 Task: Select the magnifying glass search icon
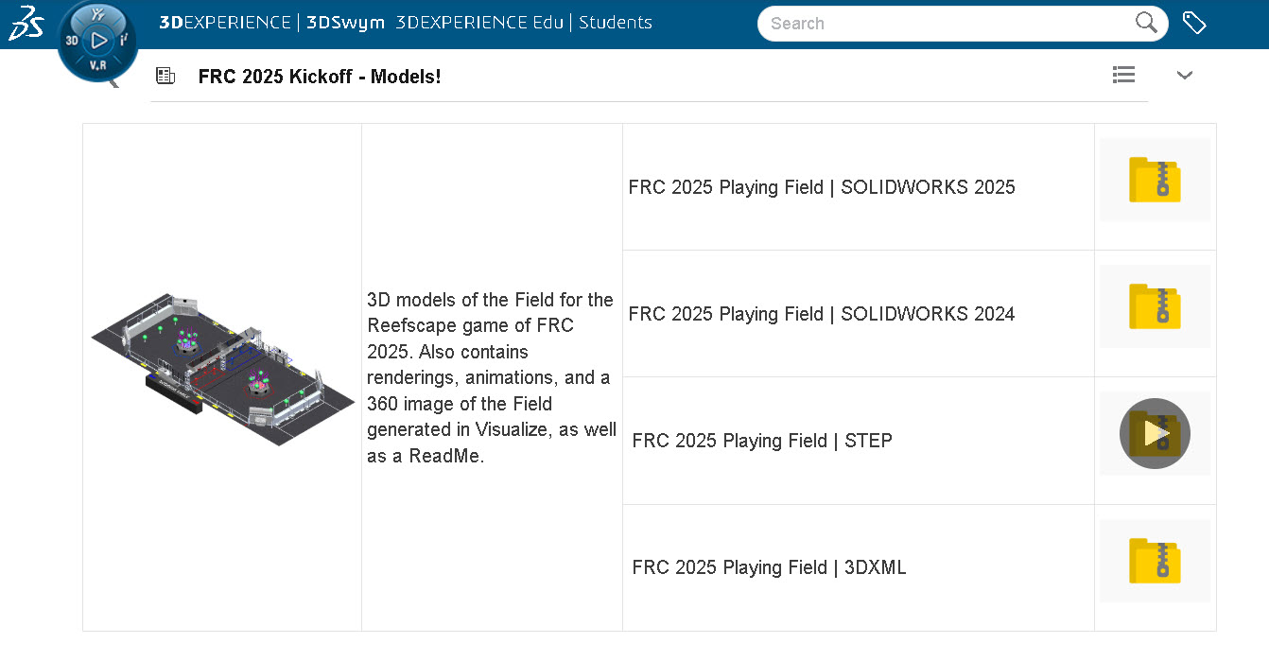(x=1145, y=23)
